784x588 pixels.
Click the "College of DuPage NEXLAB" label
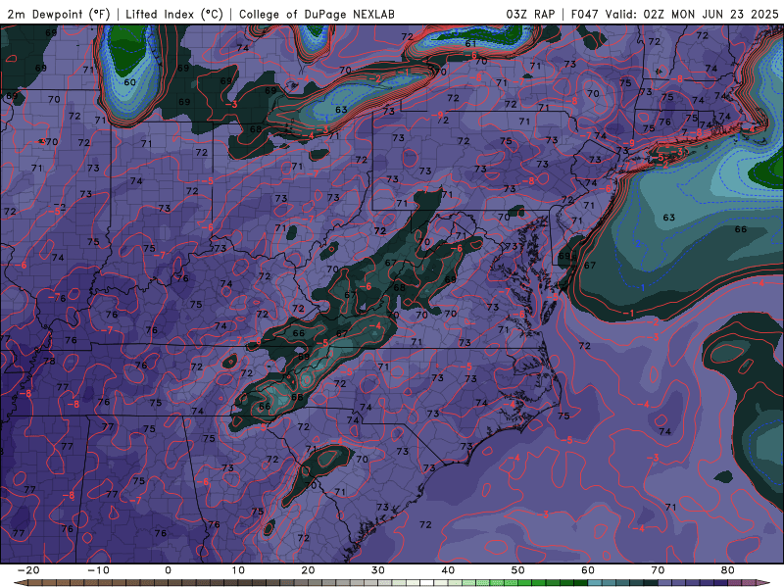point(317,14)
